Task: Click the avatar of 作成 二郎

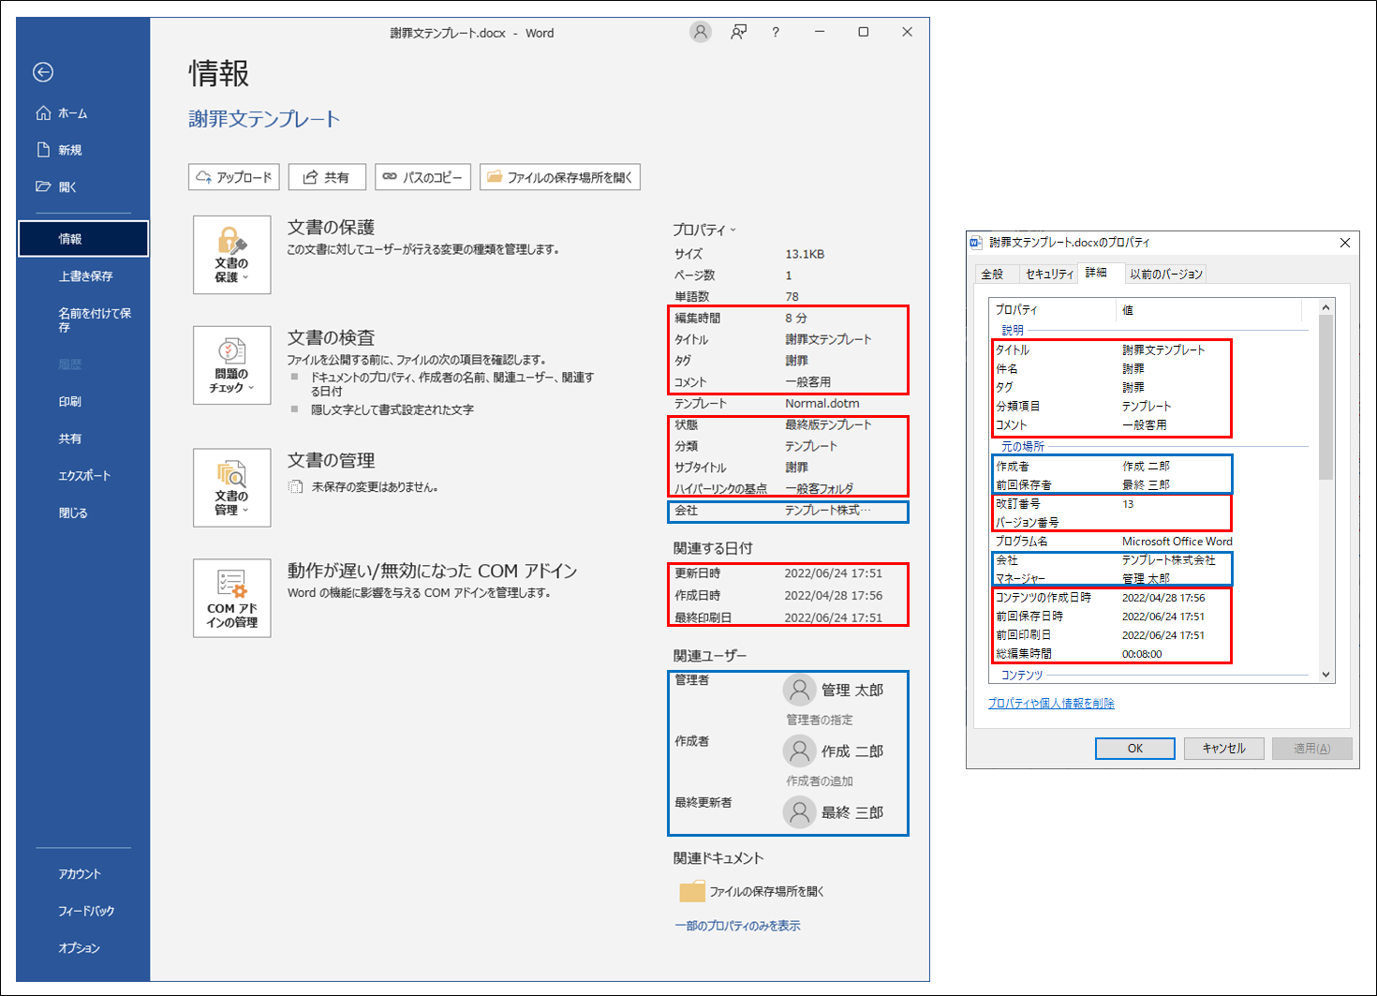Action: [x=799, y=751]
